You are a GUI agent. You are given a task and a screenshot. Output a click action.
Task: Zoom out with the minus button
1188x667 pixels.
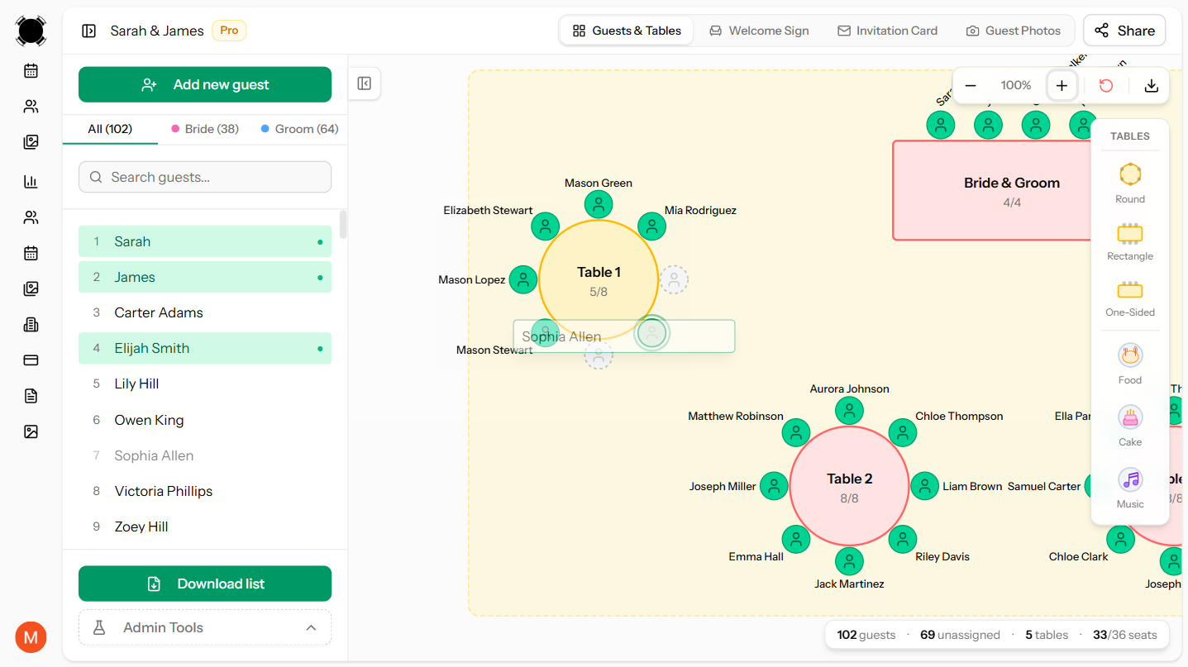971,85
